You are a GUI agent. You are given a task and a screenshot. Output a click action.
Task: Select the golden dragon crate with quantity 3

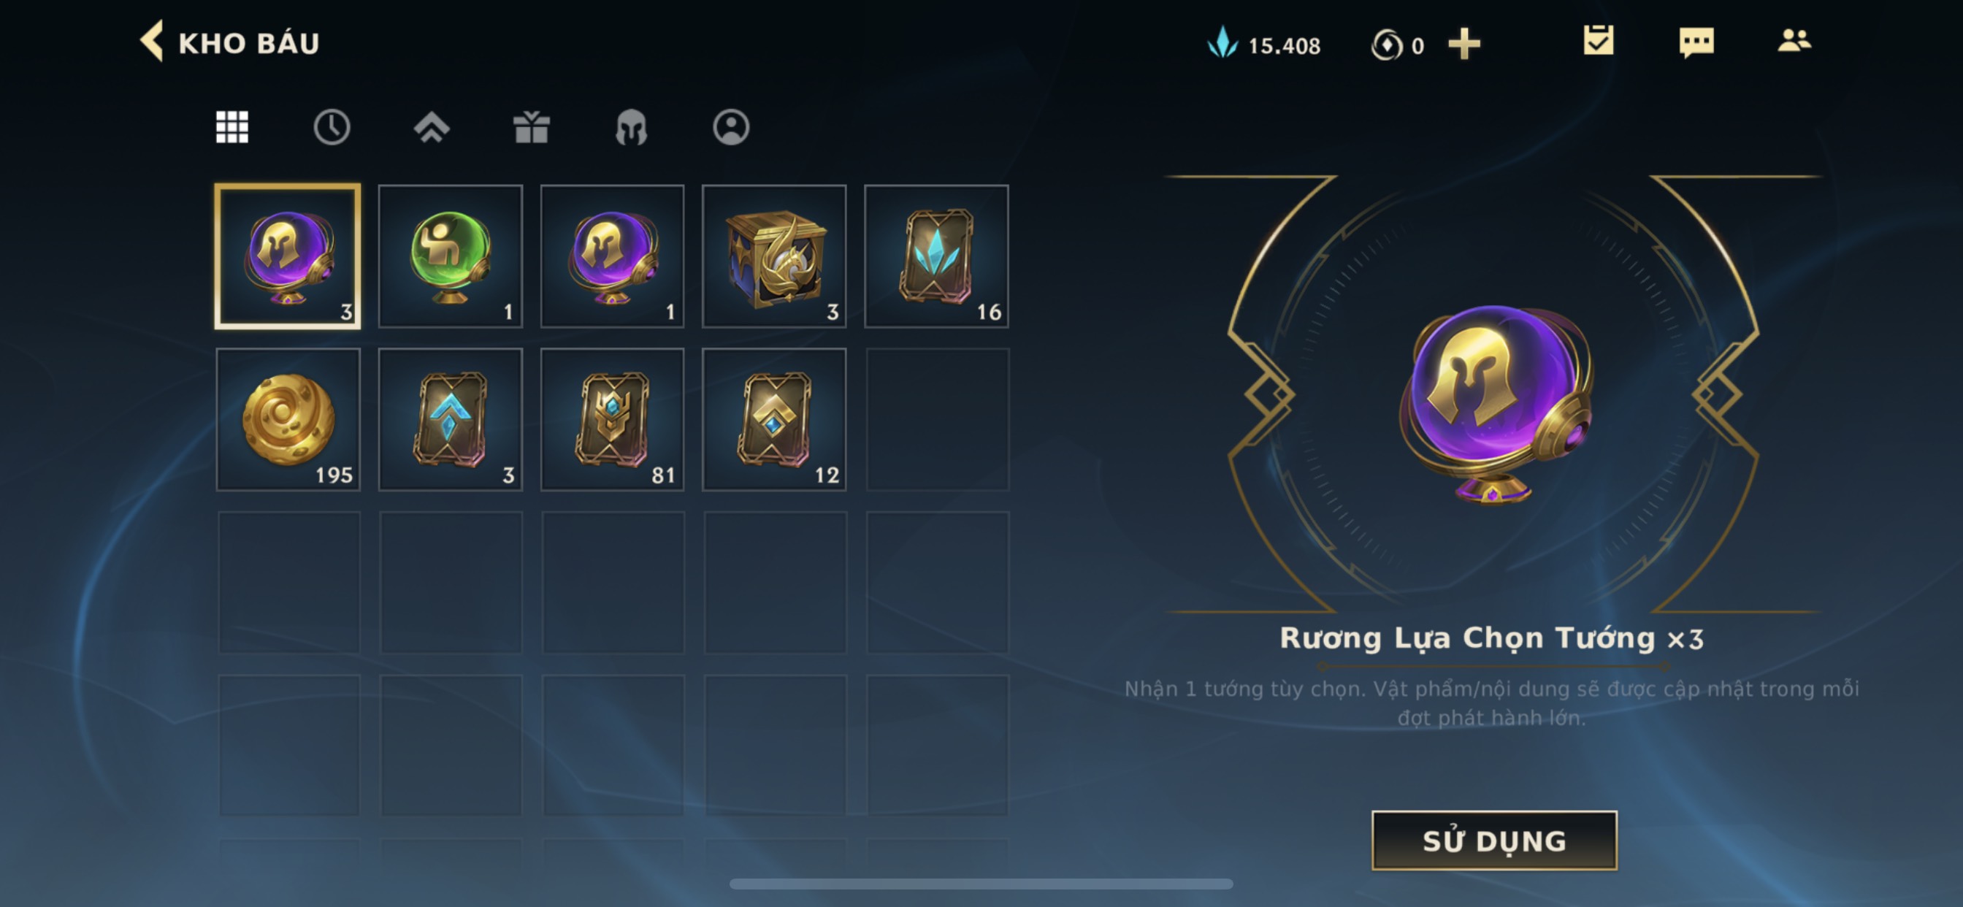click(x=774, y=256)
